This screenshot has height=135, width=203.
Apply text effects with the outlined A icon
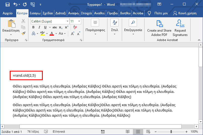point(33,33)
